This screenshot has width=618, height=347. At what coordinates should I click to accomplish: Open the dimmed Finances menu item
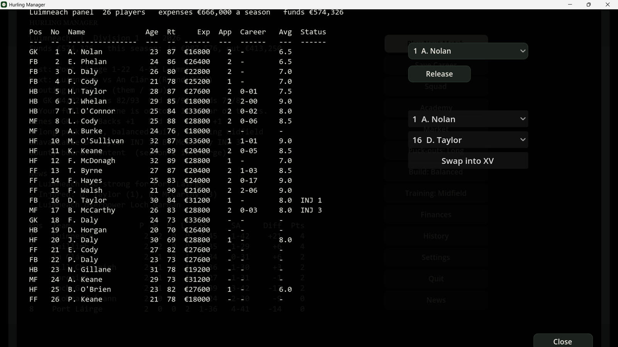436,215
